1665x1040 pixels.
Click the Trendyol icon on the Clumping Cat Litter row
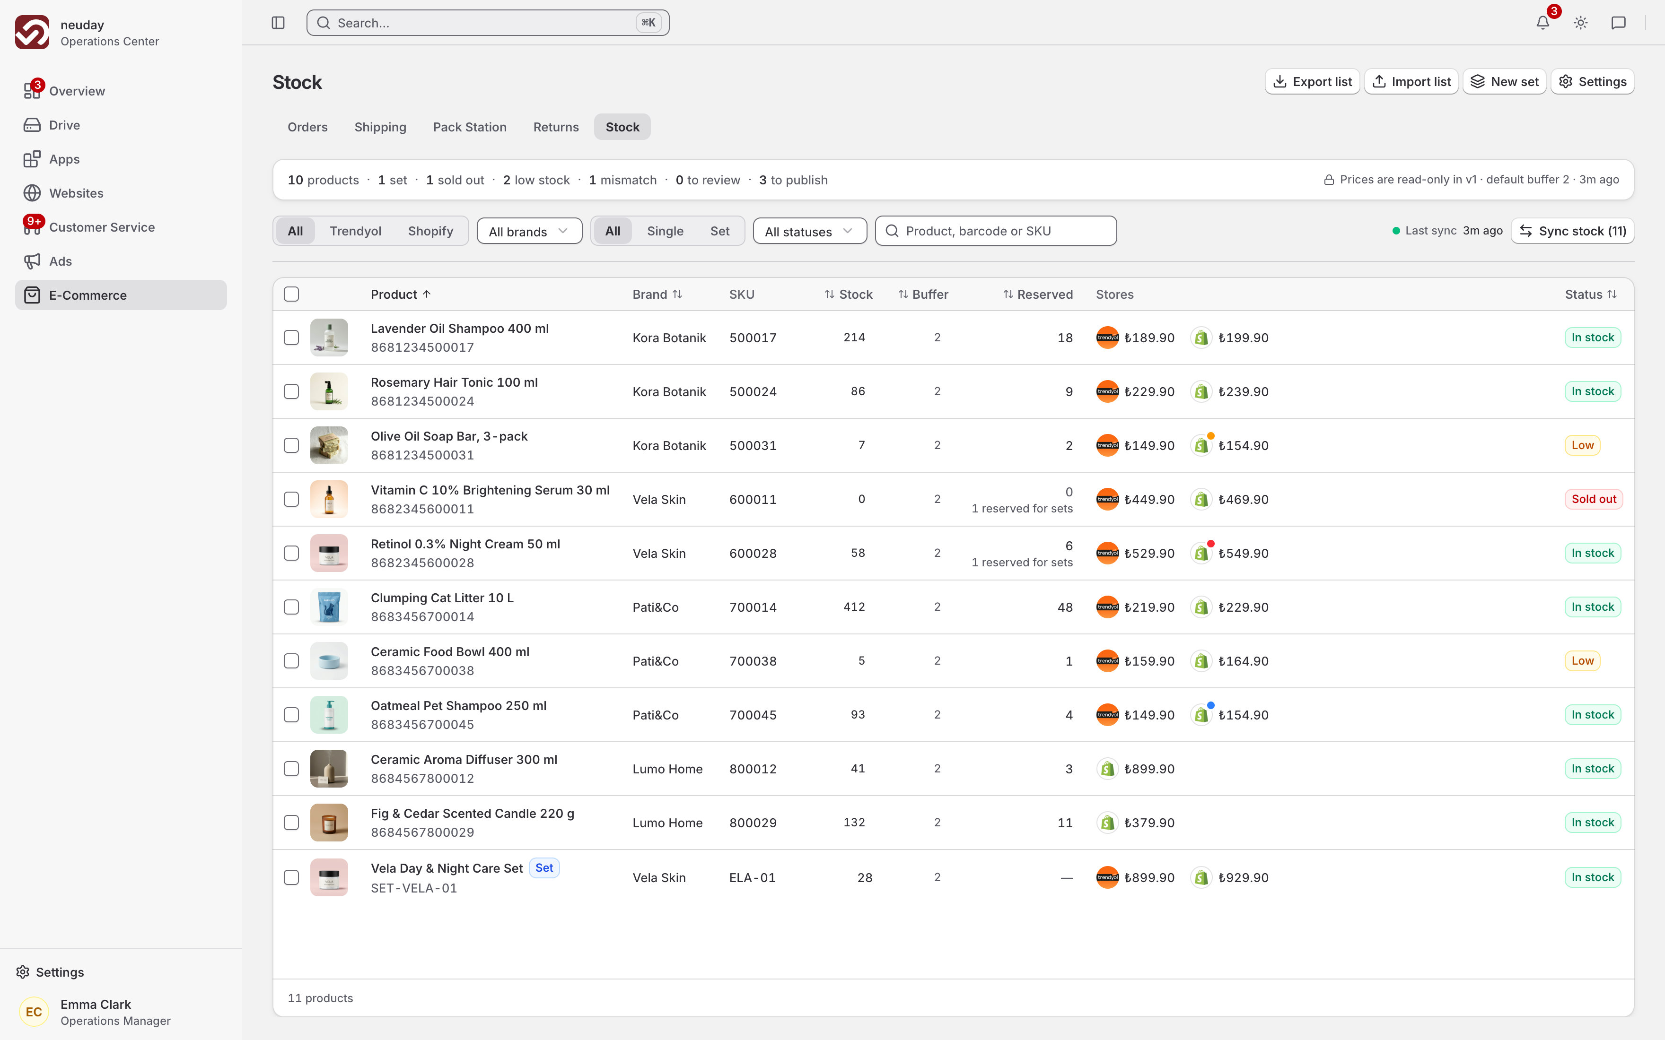tap(1107, 607)
